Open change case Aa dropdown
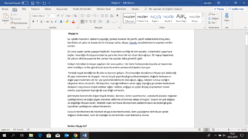 (68, 16)
